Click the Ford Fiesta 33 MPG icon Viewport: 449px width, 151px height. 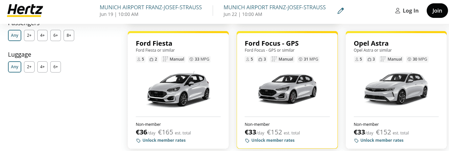click(191, 59)
